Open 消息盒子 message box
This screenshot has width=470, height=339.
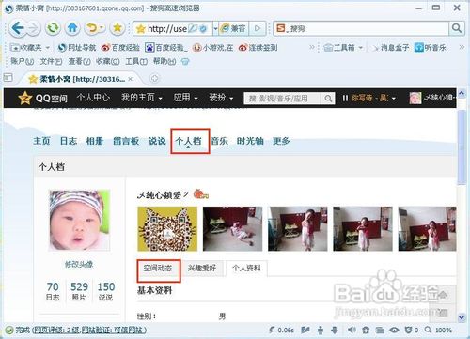point(391,48)
